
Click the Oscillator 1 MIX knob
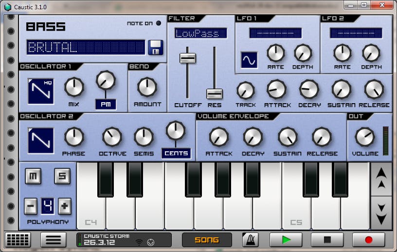(x=74, y=87)
